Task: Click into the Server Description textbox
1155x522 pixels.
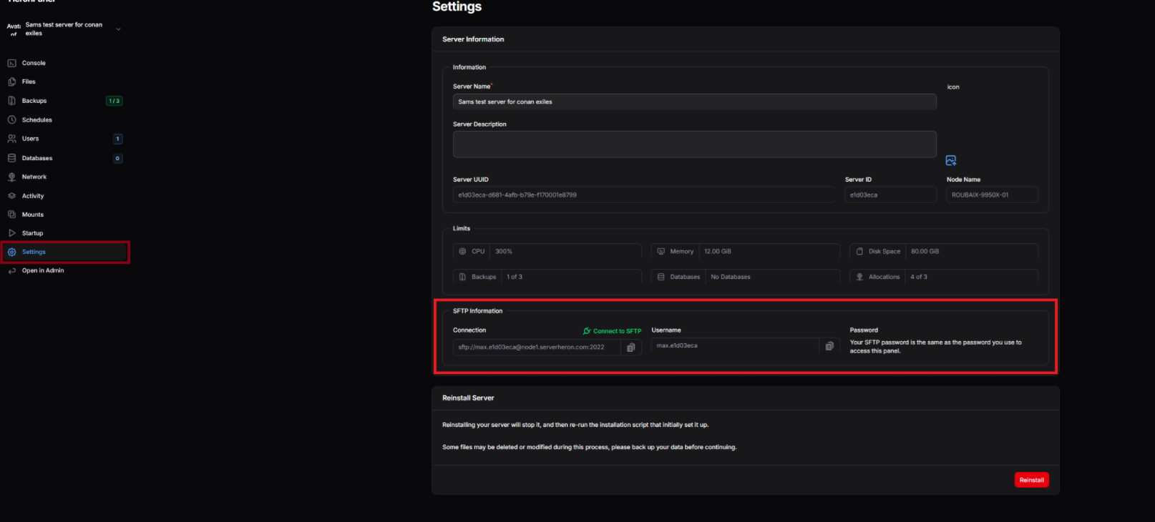Action: (694, 144)
